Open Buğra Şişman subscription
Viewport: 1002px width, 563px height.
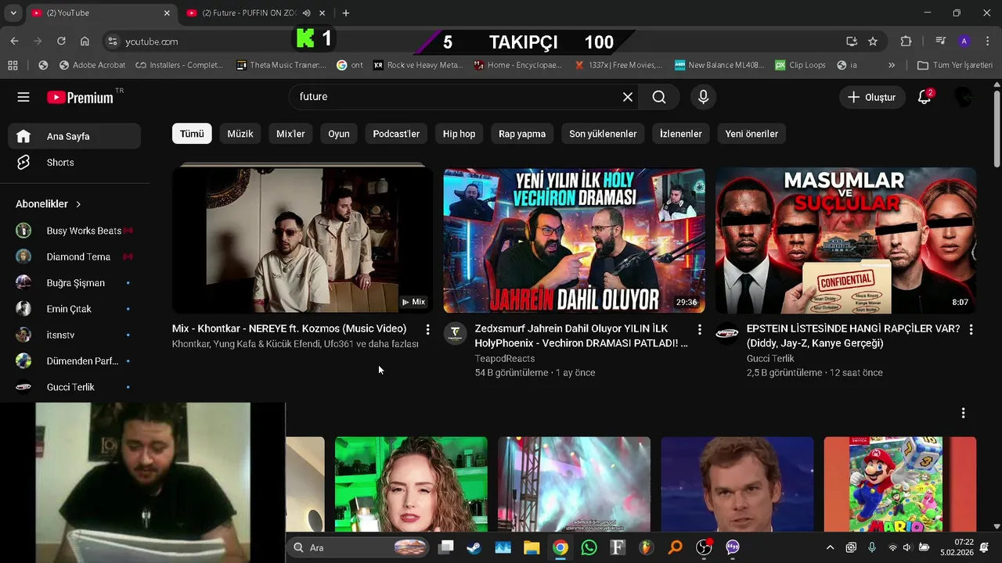pyautogui.click(x=75, y=283)
